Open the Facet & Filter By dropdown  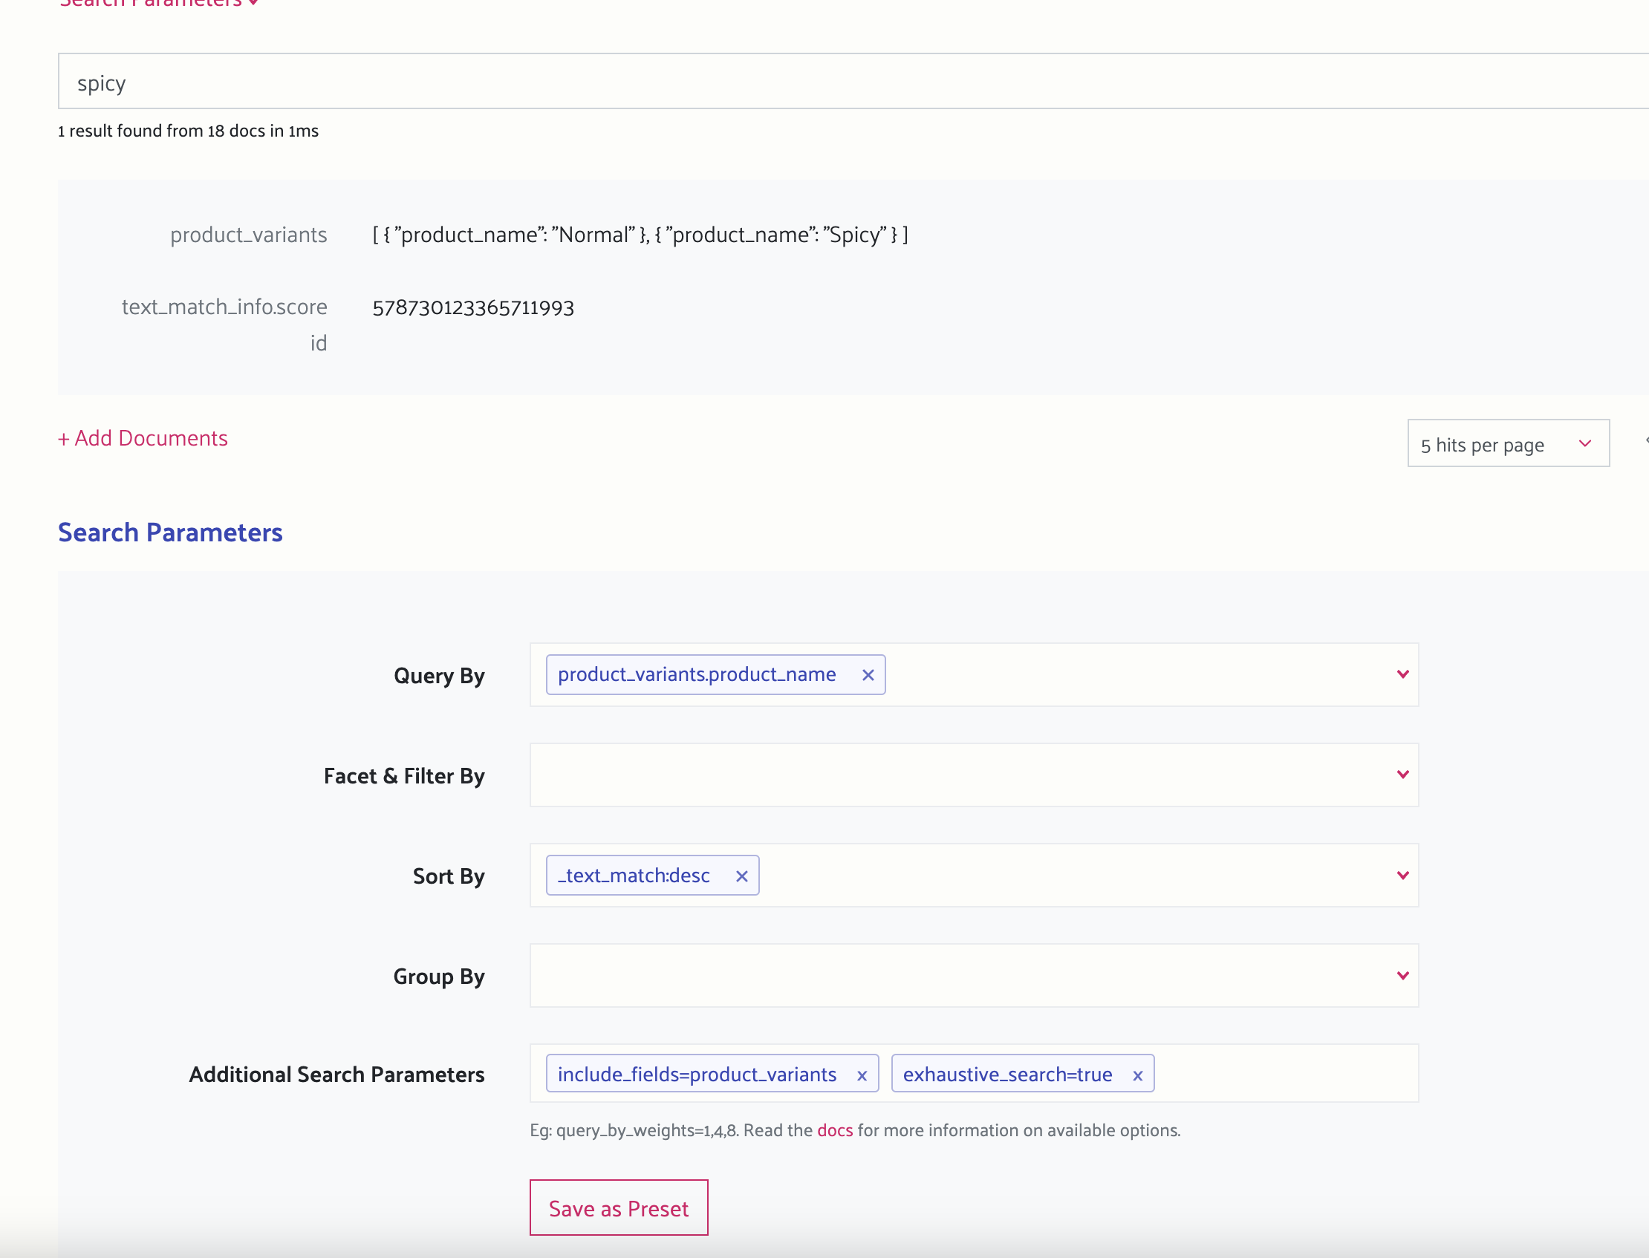pos(1402,775)
